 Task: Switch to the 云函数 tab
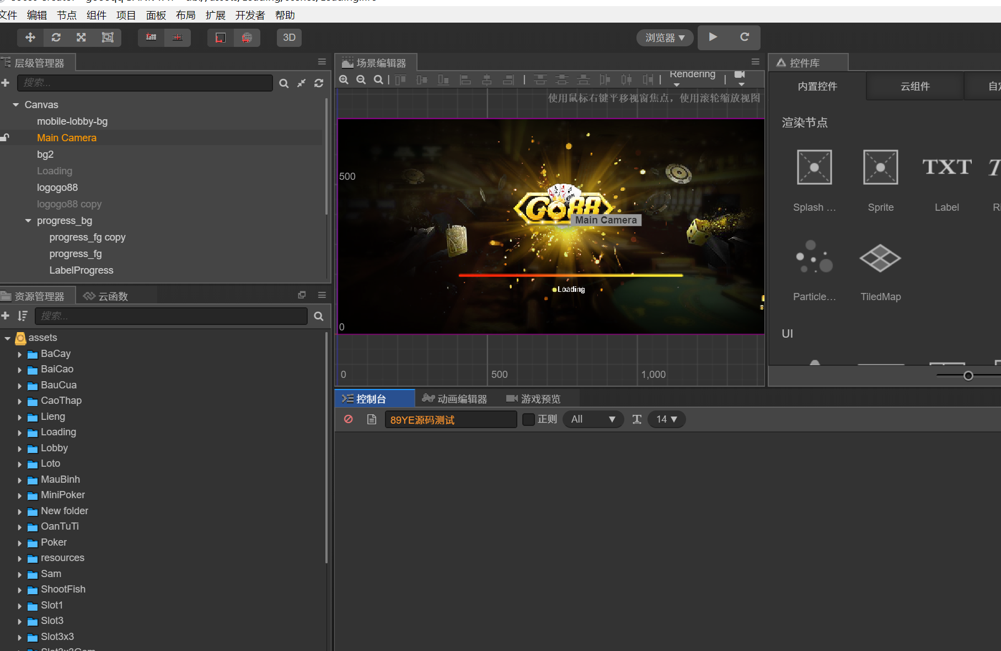[106, 296]
